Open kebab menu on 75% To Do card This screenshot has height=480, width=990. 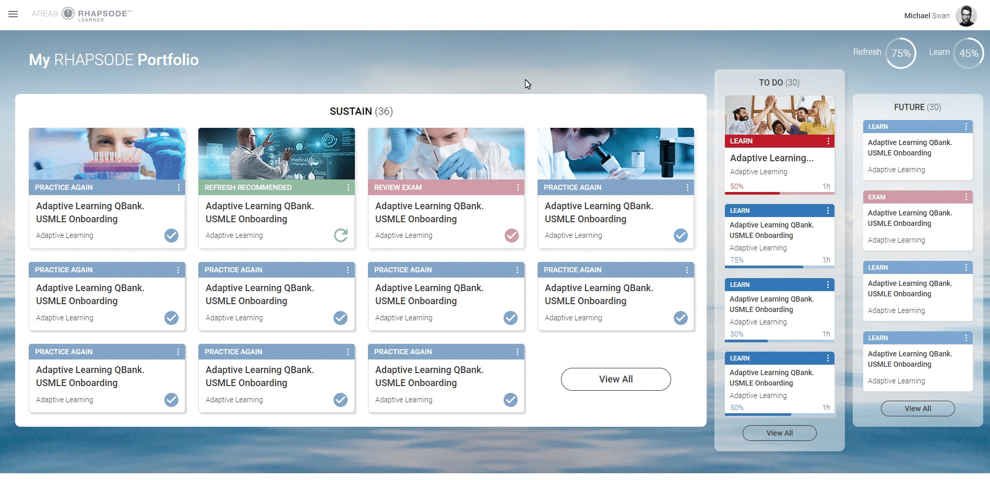tap(828, 211)
